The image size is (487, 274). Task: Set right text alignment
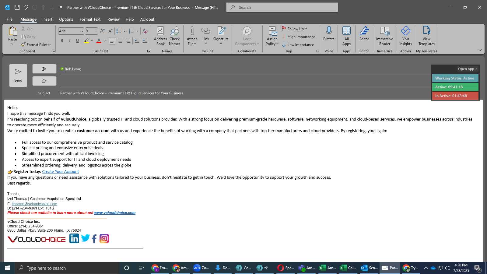click(x=128, y=40)
